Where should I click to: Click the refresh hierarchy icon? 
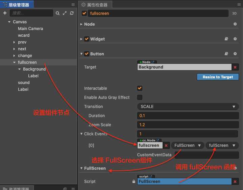click(x=72, y=13)
